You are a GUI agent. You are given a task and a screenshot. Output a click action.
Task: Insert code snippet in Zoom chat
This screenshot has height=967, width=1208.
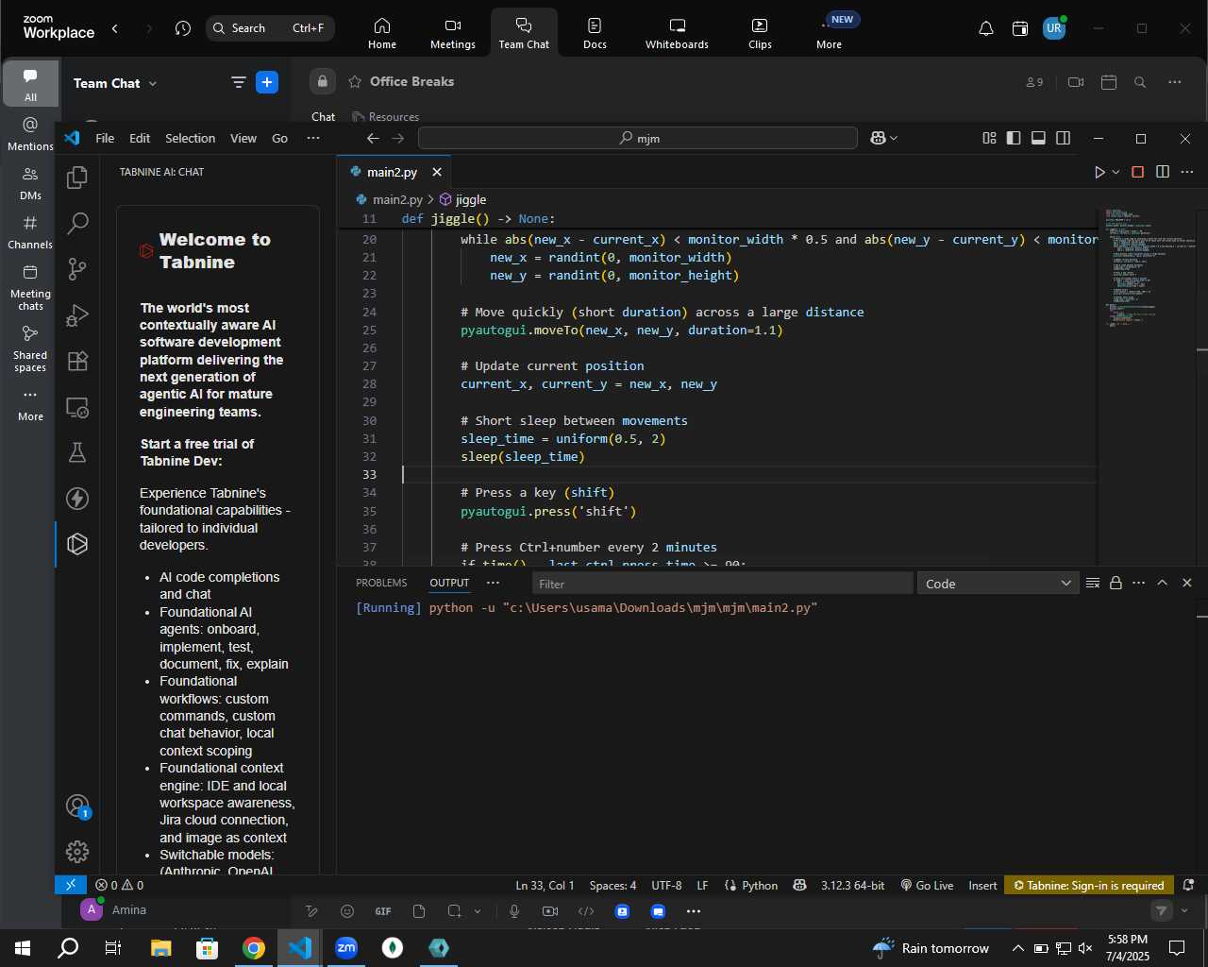click(x=586, y=911)
